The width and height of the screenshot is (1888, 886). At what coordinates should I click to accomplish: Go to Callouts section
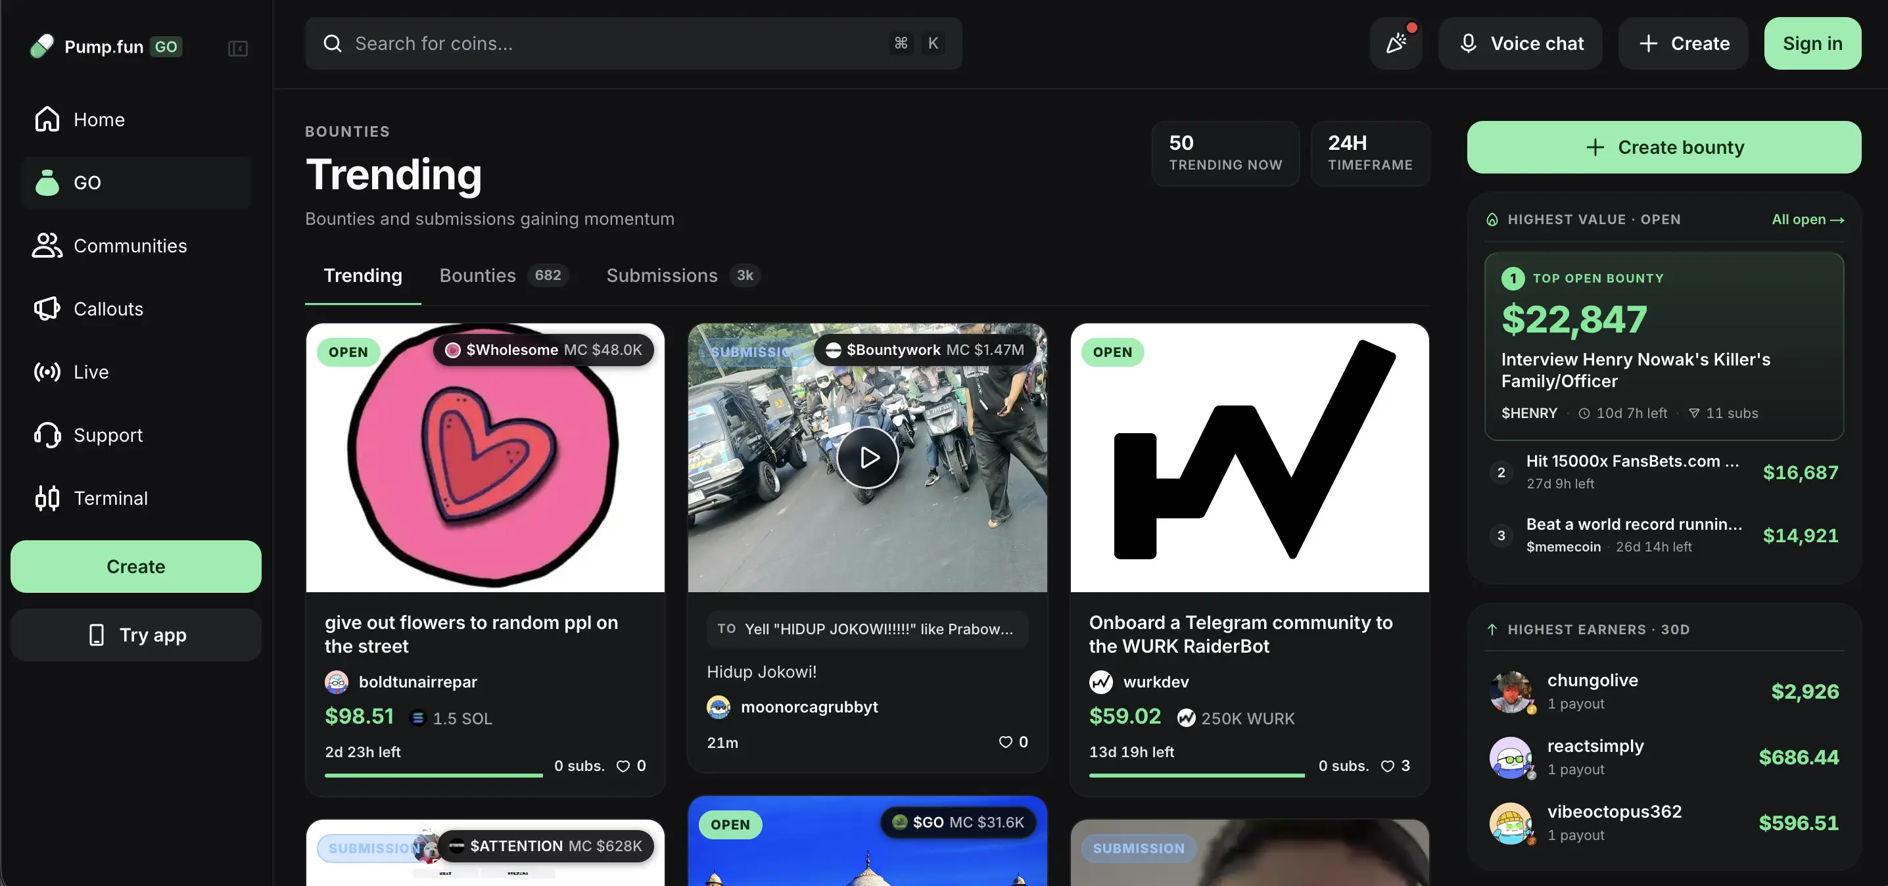[x=136, y=308]
